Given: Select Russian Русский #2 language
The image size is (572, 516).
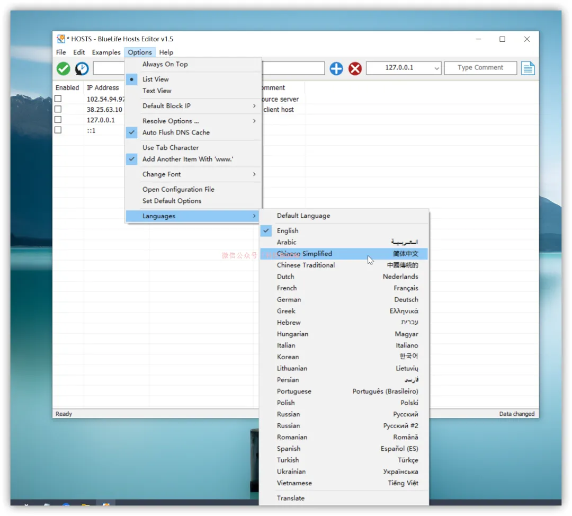Looking at the screenshot, I should pos(344,426).
